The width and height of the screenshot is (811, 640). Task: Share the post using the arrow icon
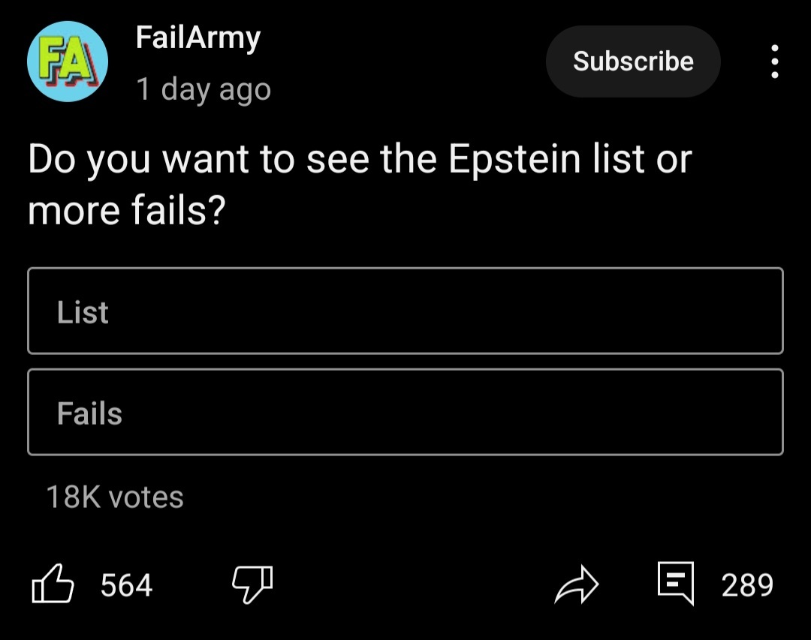[x=577, y=586]
